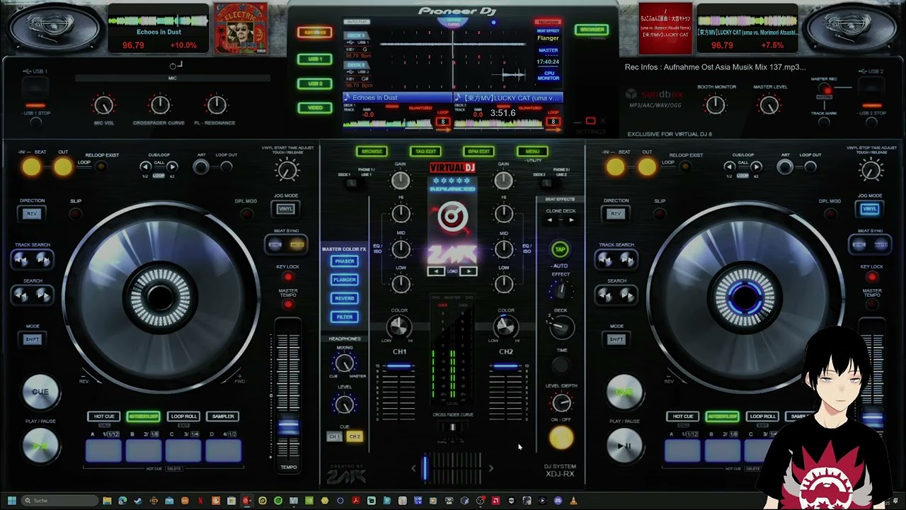The width and height of the screenshot is (906, 510).
Task: Open MENU utility button
Action: (x=532, y=151)
